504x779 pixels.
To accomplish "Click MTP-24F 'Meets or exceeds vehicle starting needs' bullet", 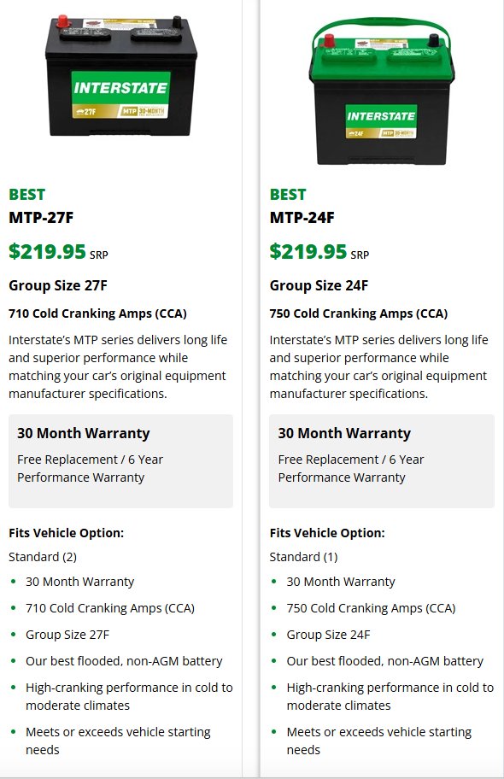I will 379,741.
